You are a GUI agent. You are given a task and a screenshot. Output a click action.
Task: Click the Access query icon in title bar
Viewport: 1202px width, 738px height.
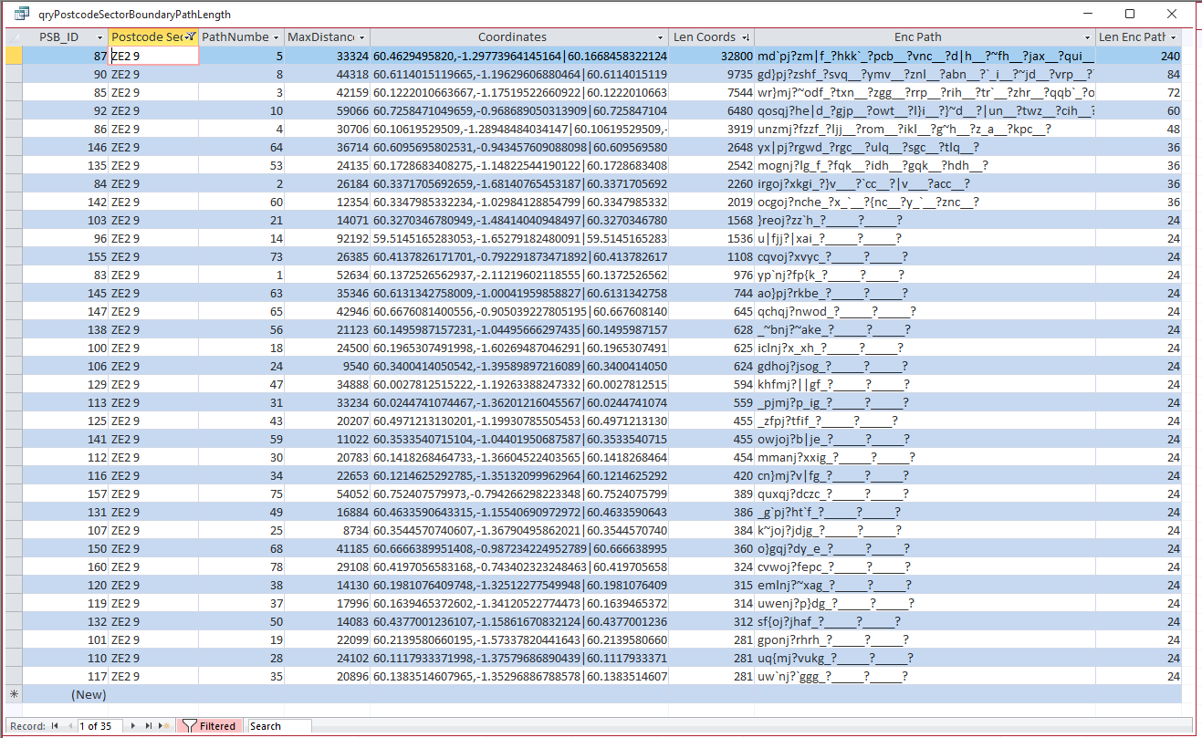(x=22, y=15)
